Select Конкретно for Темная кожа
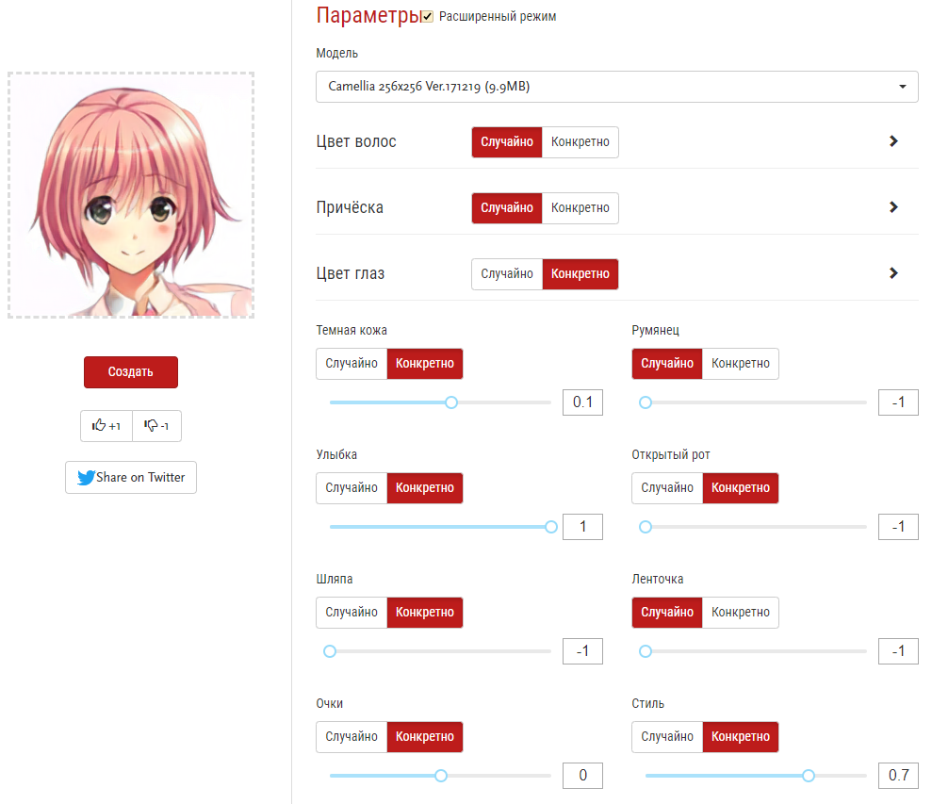Image resolution: width=932 pixels, height=804 pixels. pos(425,364)
